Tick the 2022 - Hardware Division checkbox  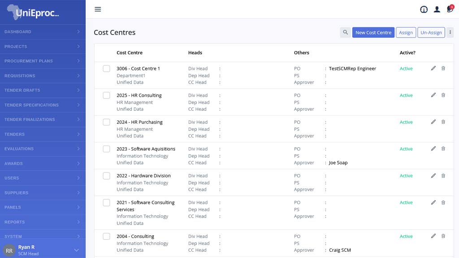(106, 176)
